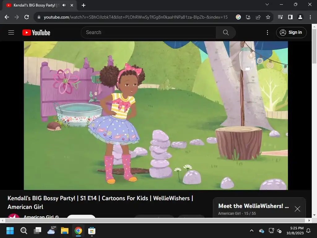Image resolution: width=317 pixels, height=238 pixels.
Task: Click the browser forward arrow
Action: point(17,17)
